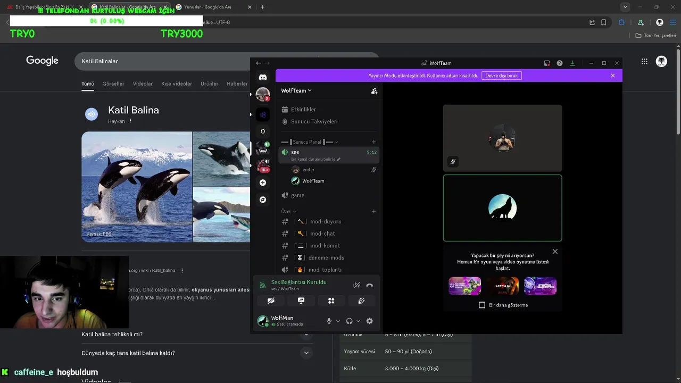Screen dimensions: 681x383
Task: Check Bir daha gösterme checkbox
Action: click(482, 305)
